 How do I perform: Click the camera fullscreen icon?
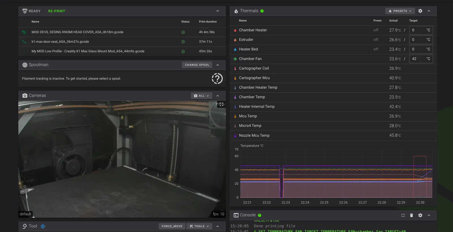click(221, 104)
